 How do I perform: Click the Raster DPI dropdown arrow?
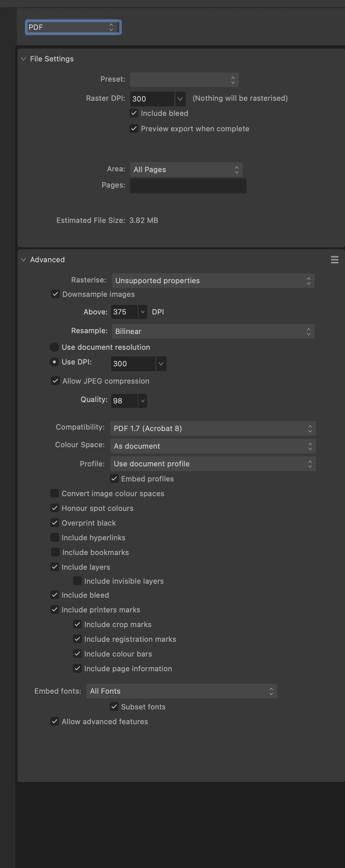pos(180,99)
